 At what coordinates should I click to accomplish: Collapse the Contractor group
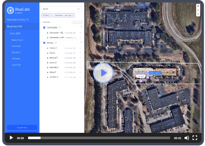coord(81,27)
